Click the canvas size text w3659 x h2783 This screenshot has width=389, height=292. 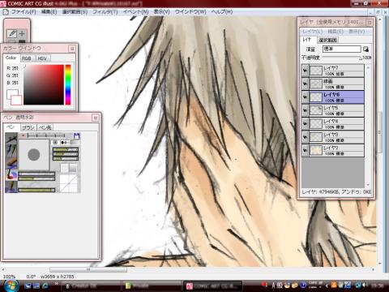[58, 277]
